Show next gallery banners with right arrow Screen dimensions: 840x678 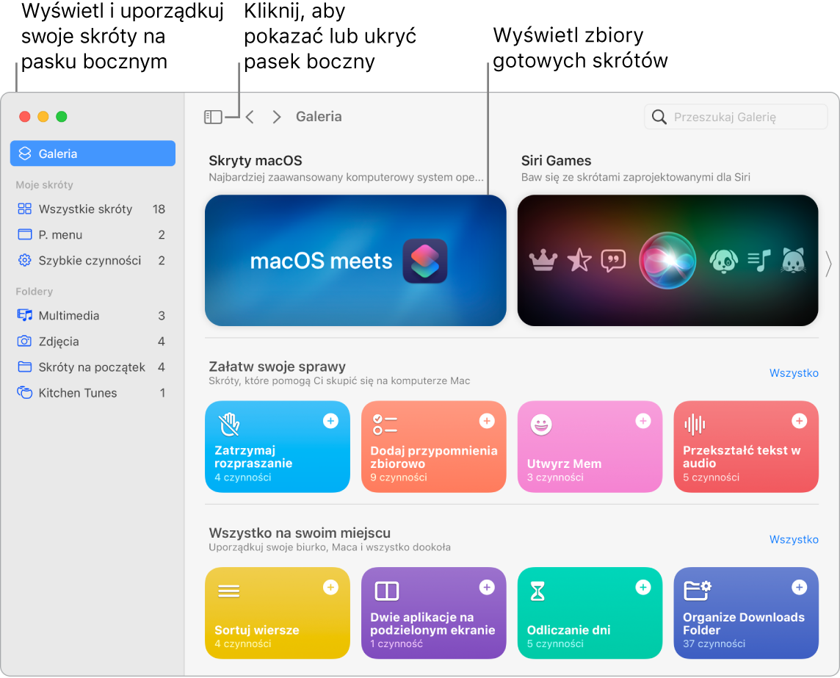pos(829,264)
